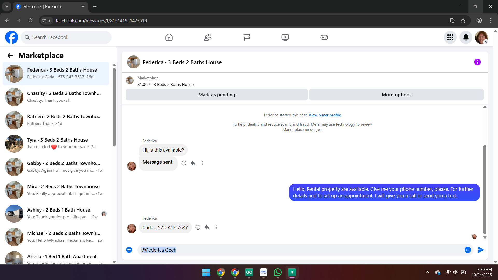Open the attachment plus menu in composer
Image resolution: width=498 pixels, height=280 pixels.
click(129, 250)
